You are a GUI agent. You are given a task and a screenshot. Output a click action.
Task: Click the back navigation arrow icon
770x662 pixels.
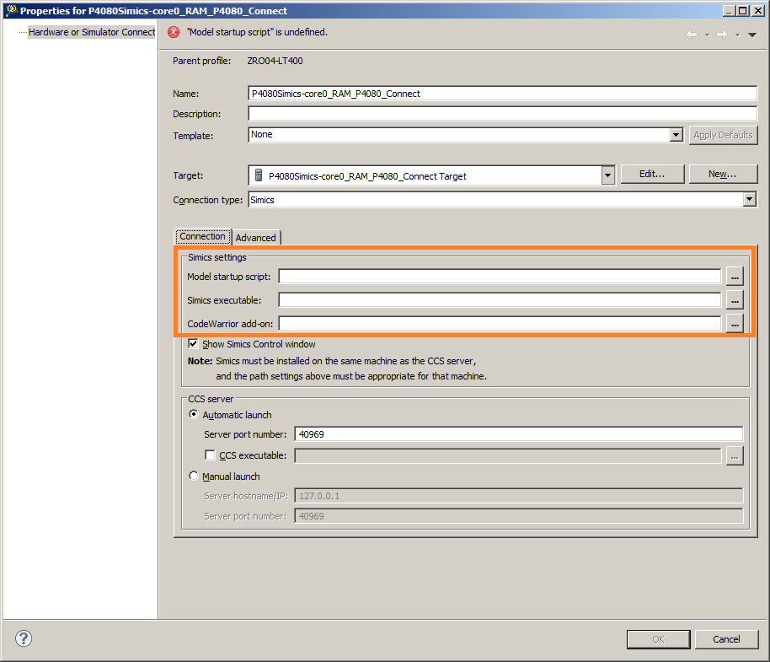[x=692, y=35]
